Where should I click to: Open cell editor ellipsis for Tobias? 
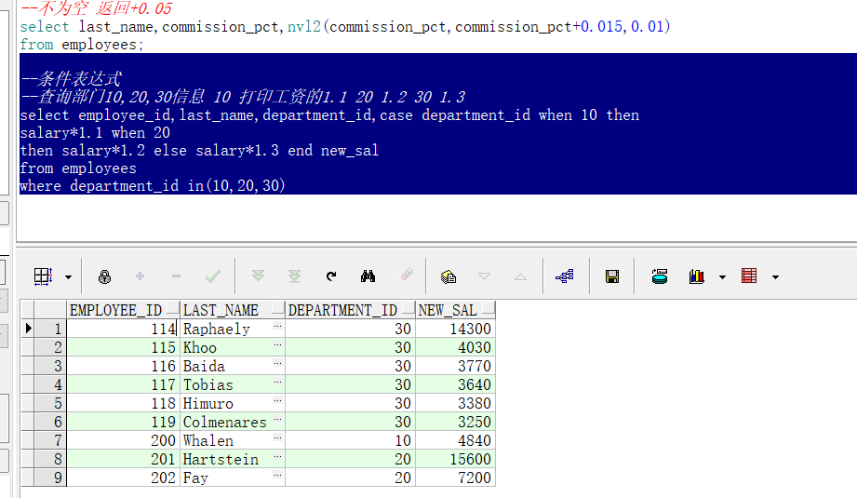277,382
